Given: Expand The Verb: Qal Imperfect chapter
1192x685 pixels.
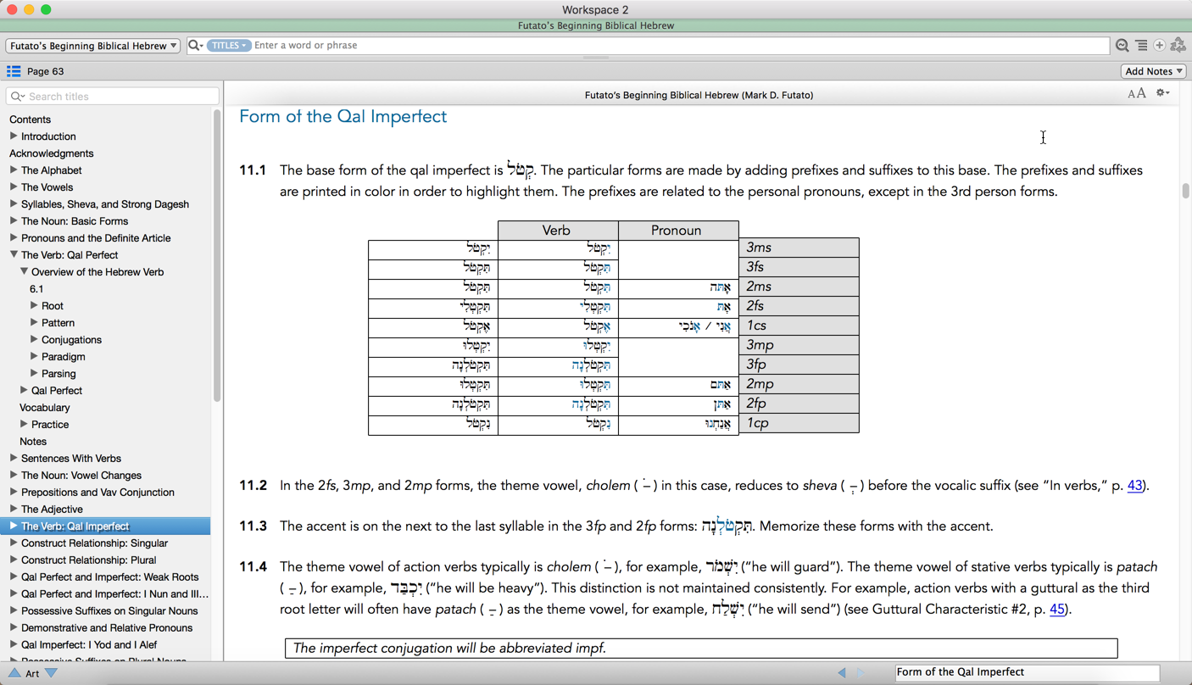Looking at the screenshot, I should (14, 526).
